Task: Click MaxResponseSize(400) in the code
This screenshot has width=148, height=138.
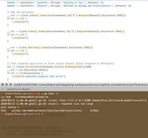Action: 78,67
